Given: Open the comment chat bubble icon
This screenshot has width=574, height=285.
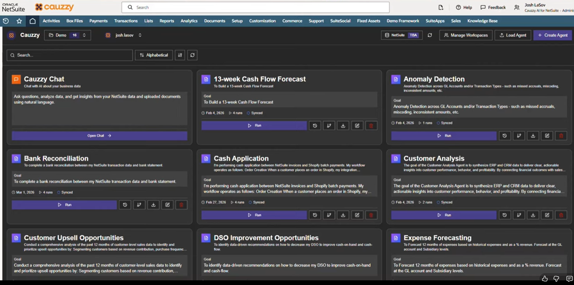Looking at the screenshot, I should [x=569, y=279].
